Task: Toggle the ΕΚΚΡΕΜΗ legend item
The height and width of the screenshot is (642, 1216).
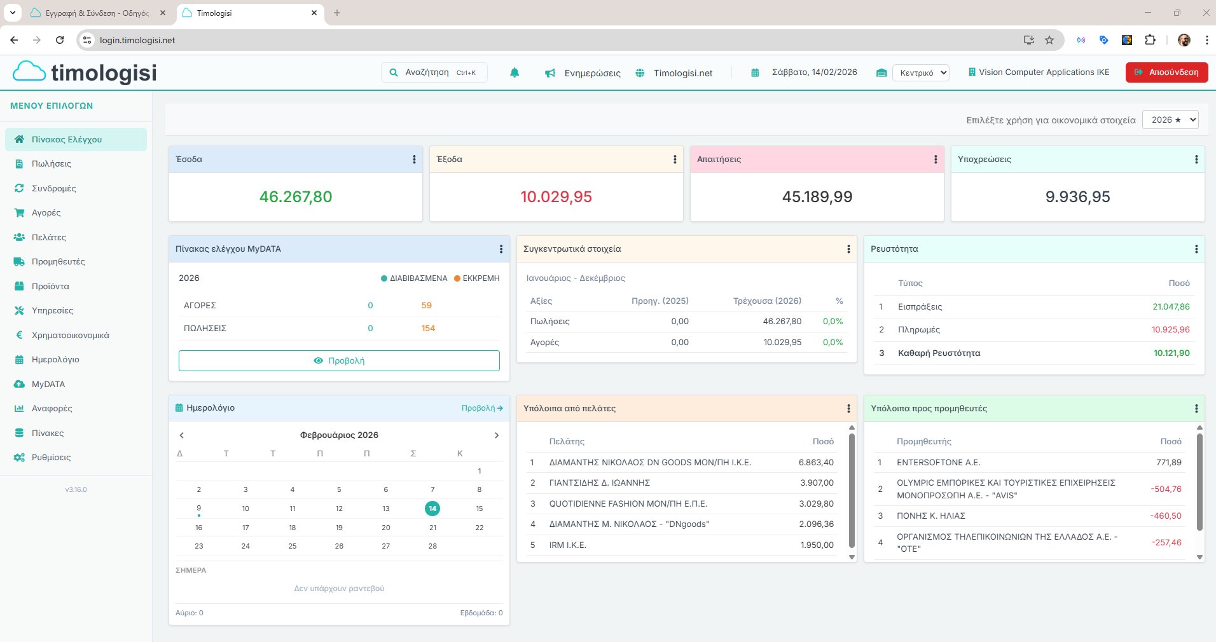Action: point(477,278)
